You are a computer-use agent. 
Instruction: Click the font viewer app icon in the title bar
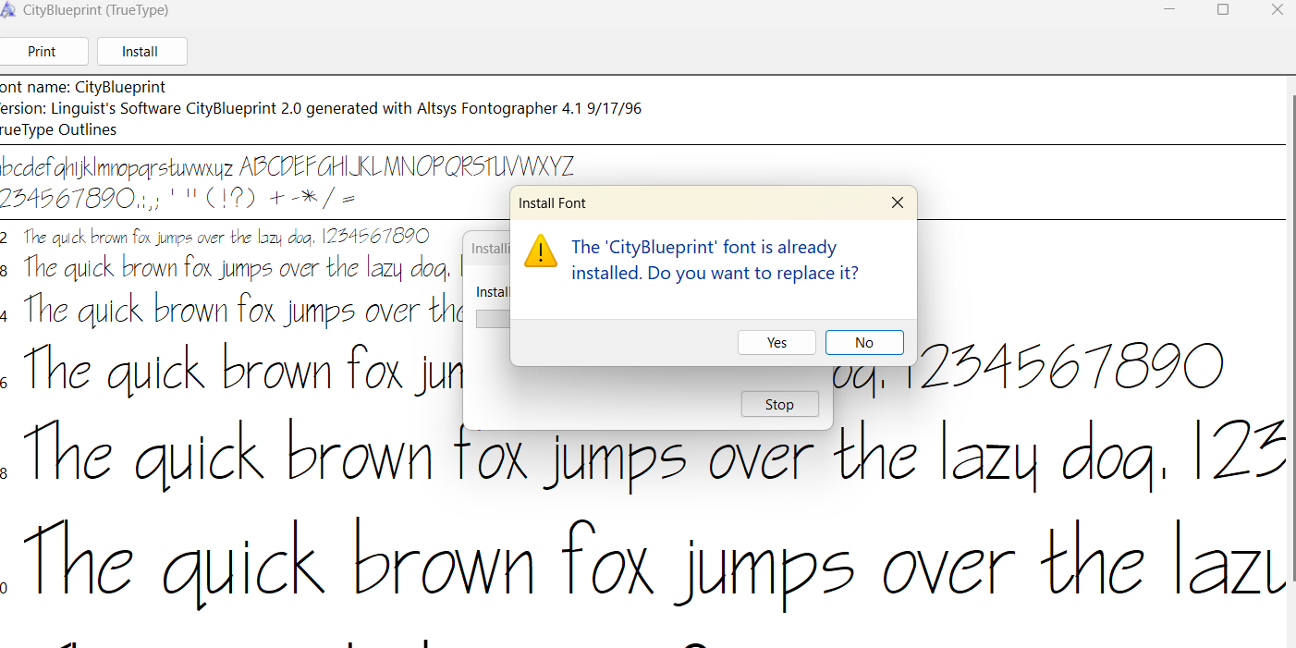tap(6, 11)
